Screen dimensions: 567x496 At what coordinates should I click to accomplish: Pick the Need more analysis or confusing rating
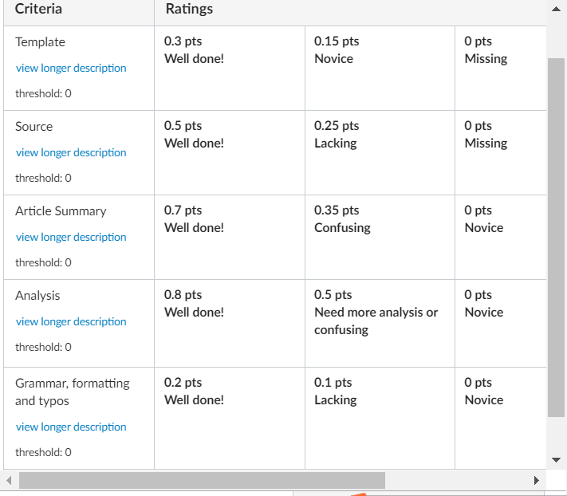[x=380, y=324]
